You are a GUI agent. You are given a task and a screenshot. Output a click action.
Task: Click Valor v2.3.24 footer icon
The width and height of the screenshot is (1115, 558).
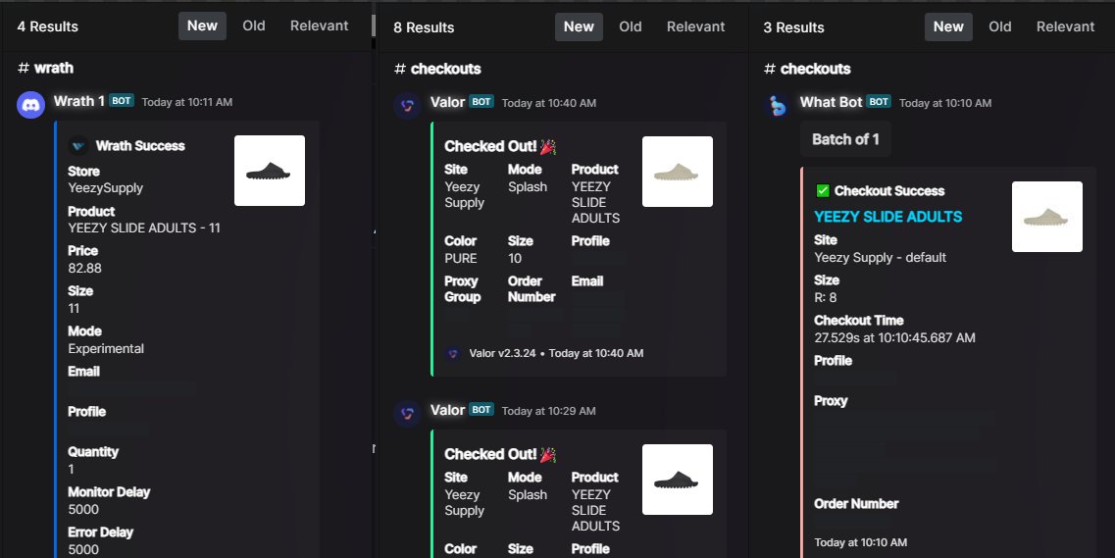[x=453, y=353]
